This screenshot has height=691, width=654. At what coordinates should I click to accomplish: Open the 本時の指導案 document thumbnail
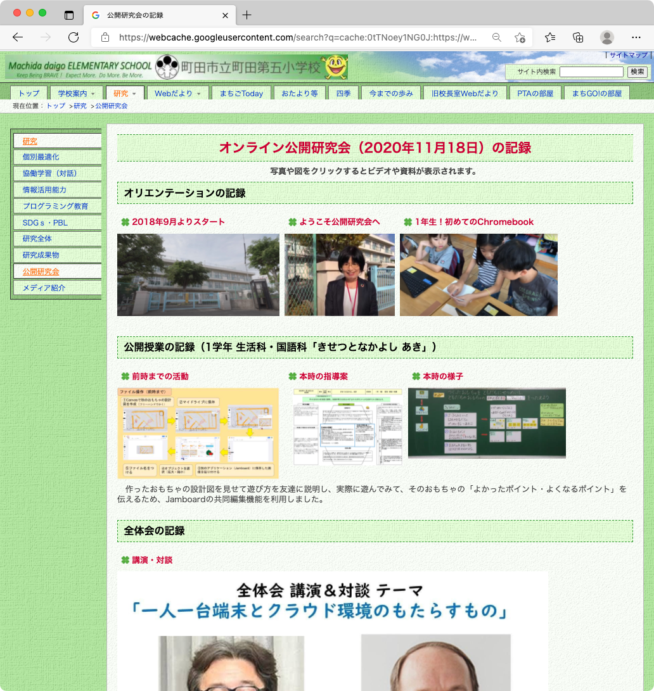(x=347, y=427)
